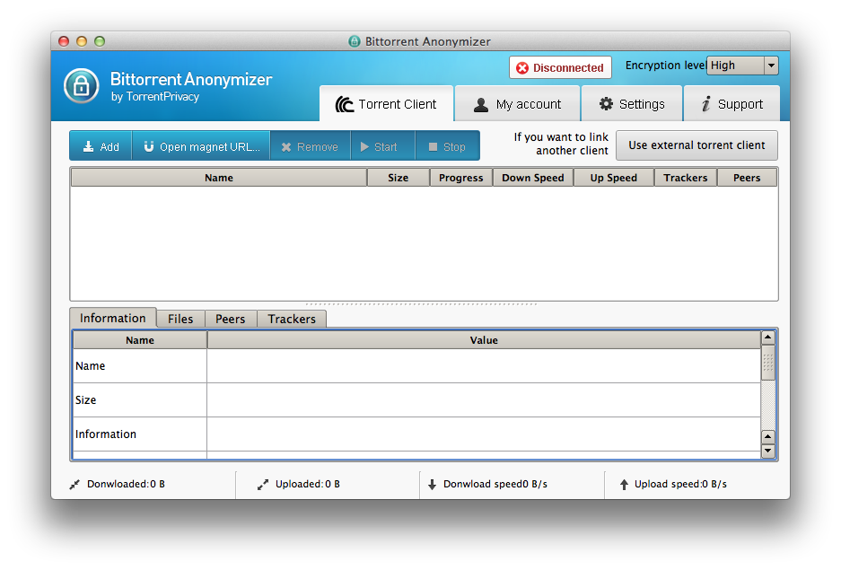Sort torrents by Down Speed column
This screenshot has width=841, height=570.
coord(533,178)
